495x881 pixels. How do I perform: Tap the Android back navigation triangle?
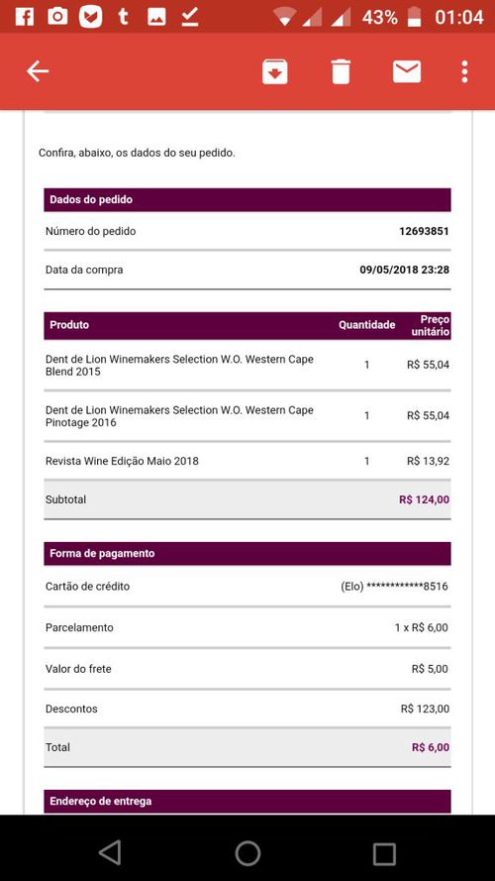pos(110,853)
